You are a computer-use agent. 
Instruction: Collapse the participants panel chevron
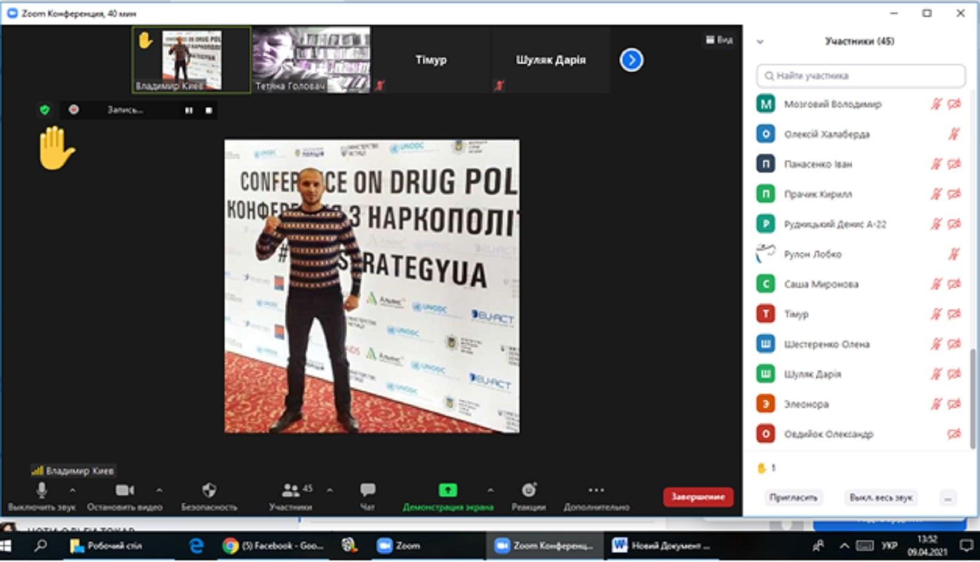[x=760, y=41]
